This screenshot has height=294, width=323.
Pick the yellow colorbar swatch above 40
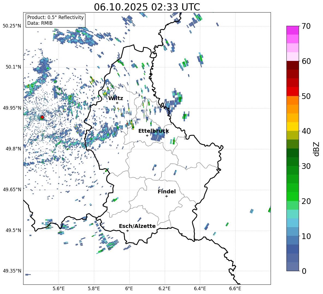[x=293, y=126]
